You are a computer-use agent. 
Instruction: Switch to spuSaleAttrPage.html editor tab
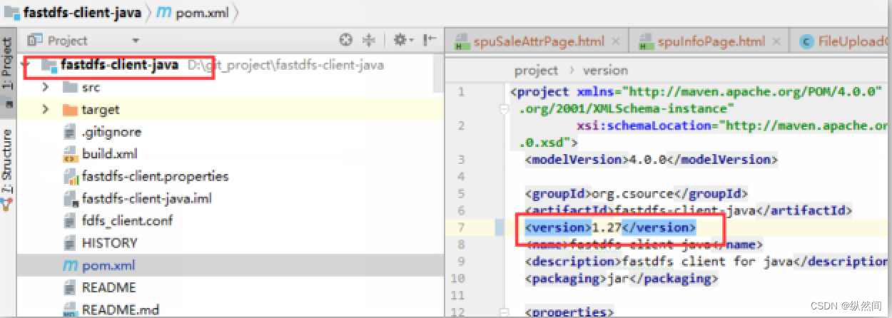[539, 41]
